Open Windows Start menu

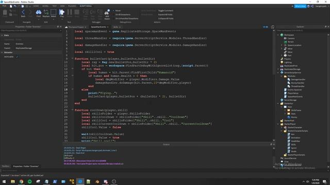click(x=4, y=181)
